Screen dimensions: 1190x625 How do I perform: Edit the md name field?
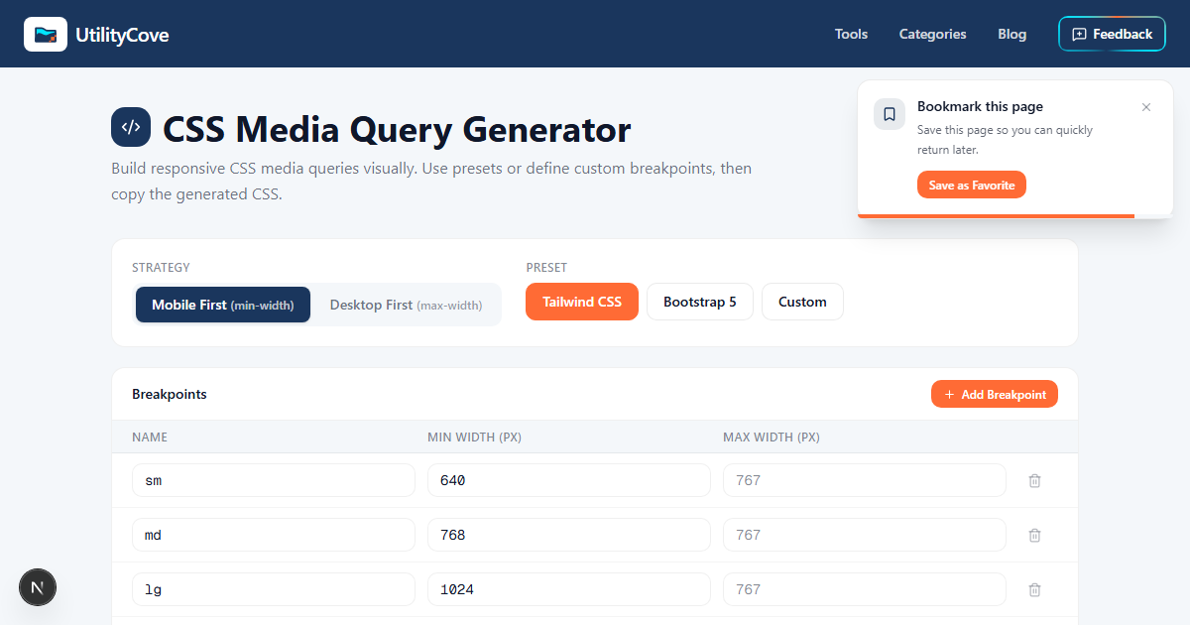pyautogui.click(x=274, y=535)
